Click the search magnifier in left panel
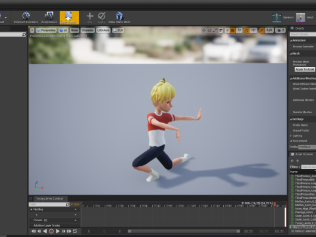The image size is (316, 237). (x=24, y=35)
